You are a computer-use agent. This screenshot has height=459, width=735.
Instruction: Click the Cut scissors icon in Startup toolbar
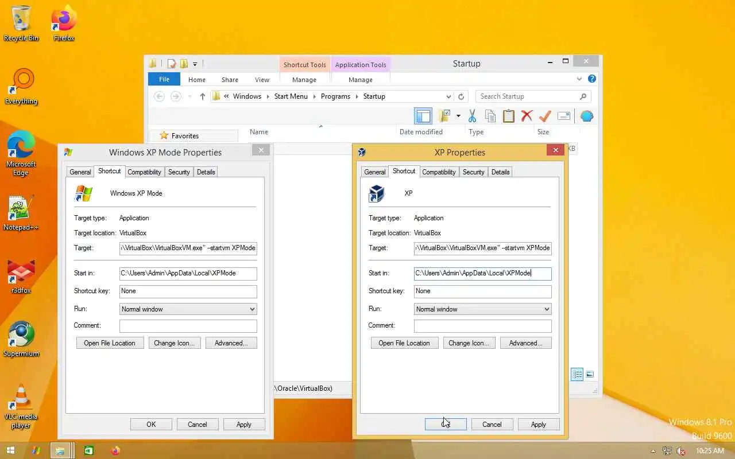coord(472,116)
